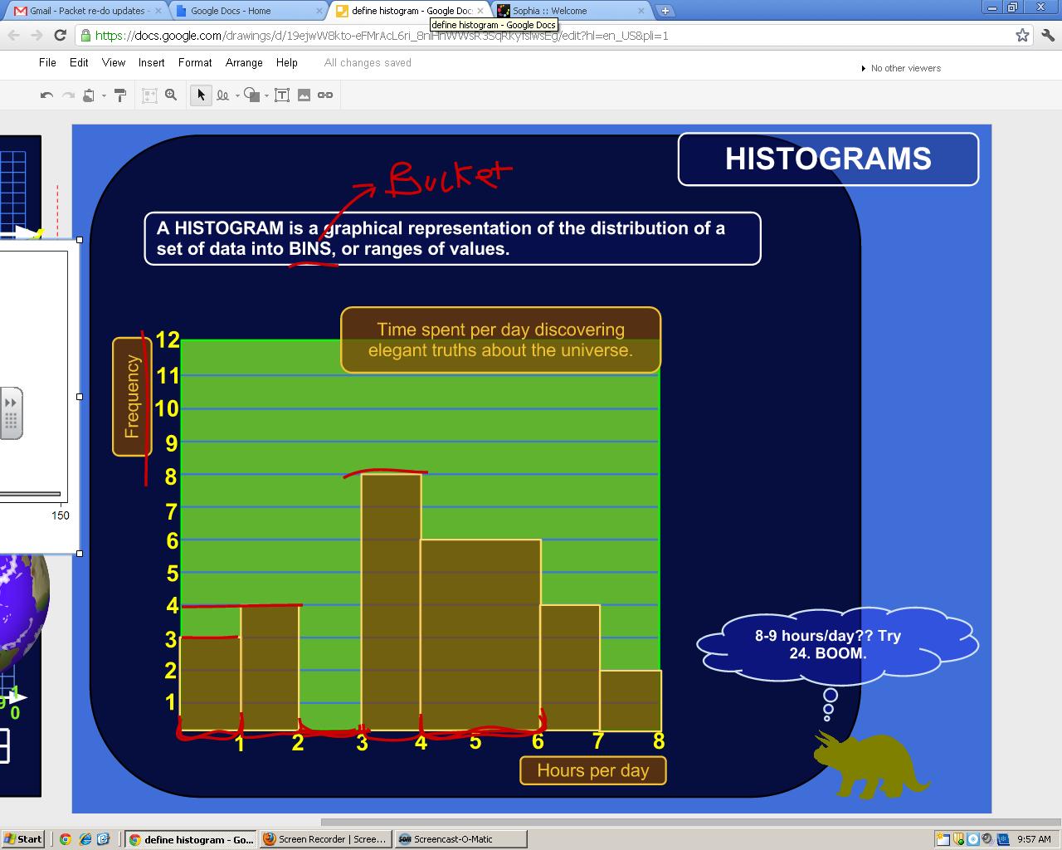Open Screencast-O-Matic from the taskbar
This screenshot has width=1062, height=850.
point(460,839)
